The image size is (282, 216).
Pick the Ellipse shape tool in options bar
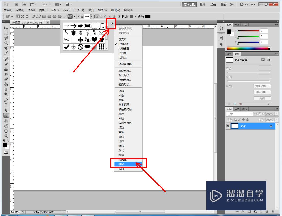pyautogui.click(x=54, y=17)
